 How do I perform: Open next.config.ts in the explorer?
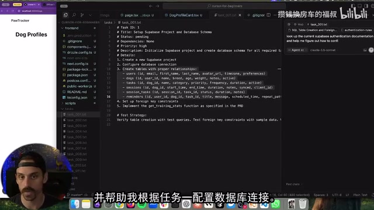78,64
